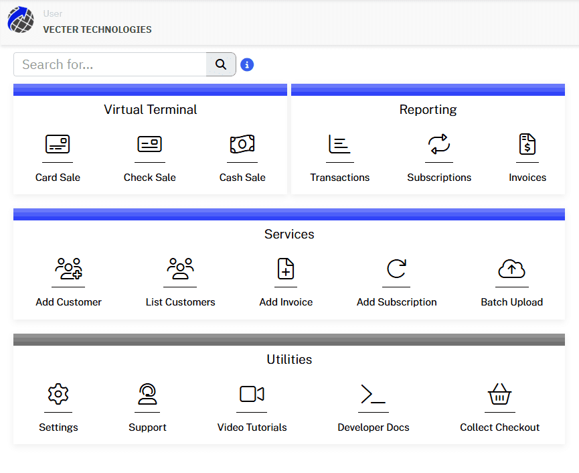This screenshot has height=473, width=579.
Task: Open Video Tutorials
Action: point(252,395)
